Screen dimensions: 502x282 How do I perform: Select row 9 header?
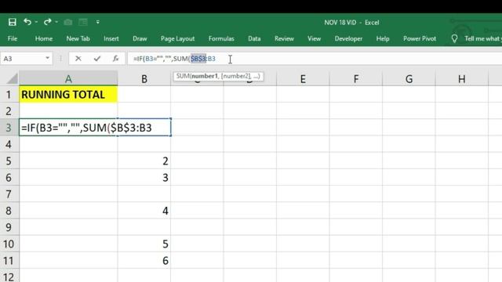tap(9, 227)
